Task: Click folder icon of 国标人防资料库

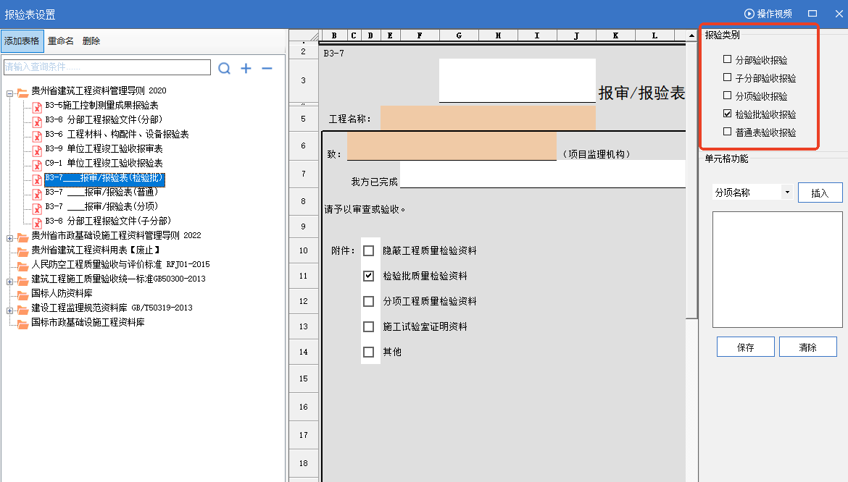Action: point(22,294)
